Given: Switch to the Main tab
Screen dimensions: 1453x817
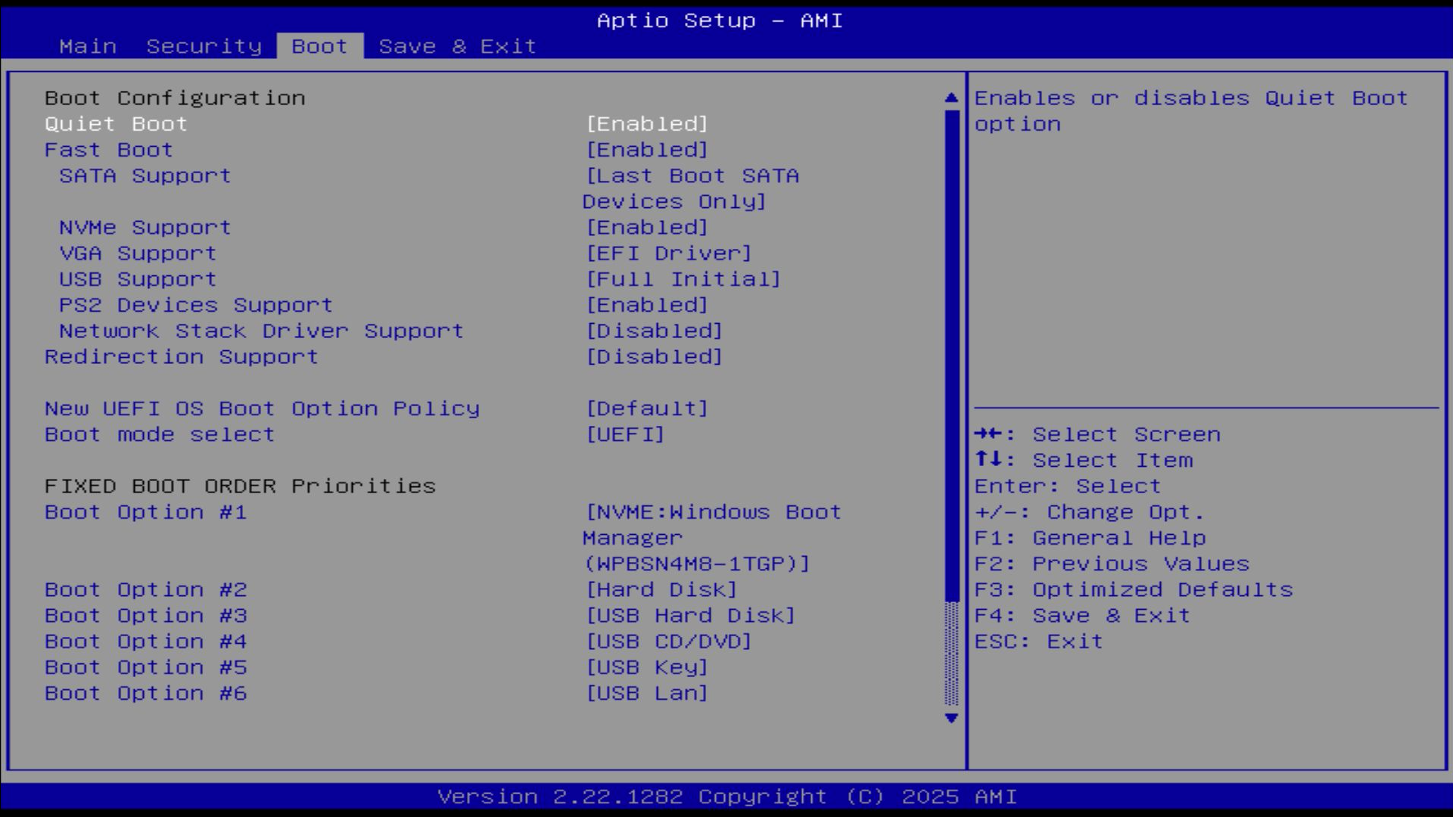Looking at the screenshot, I should coord(88,46).
